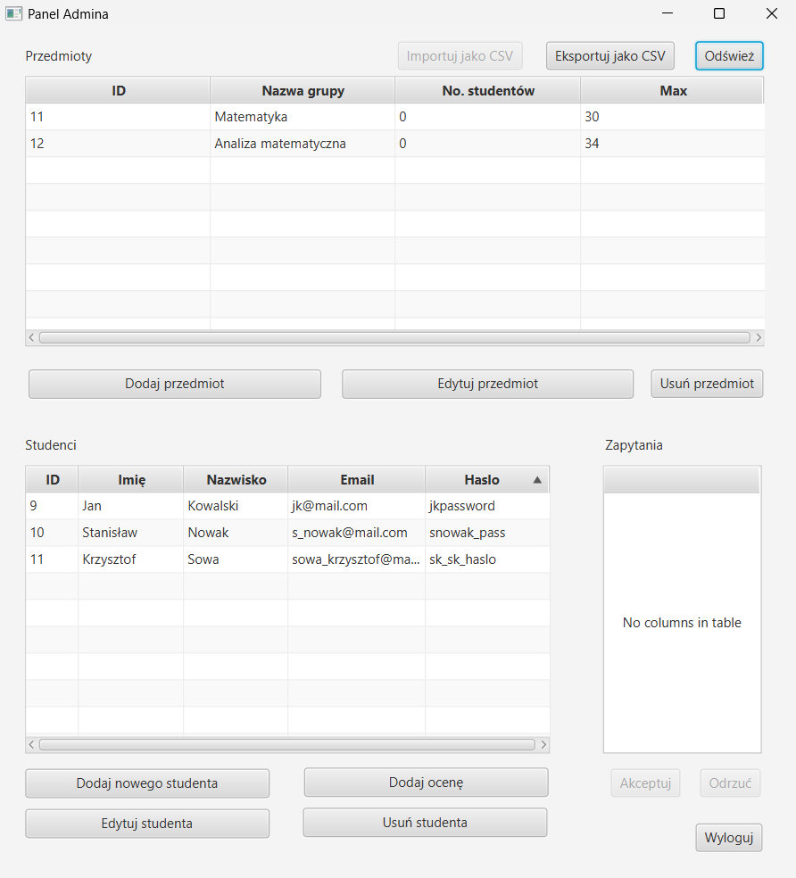Sort students by Email column header
The width and height of the screenshot is (796, 878).
pos(357,480)
